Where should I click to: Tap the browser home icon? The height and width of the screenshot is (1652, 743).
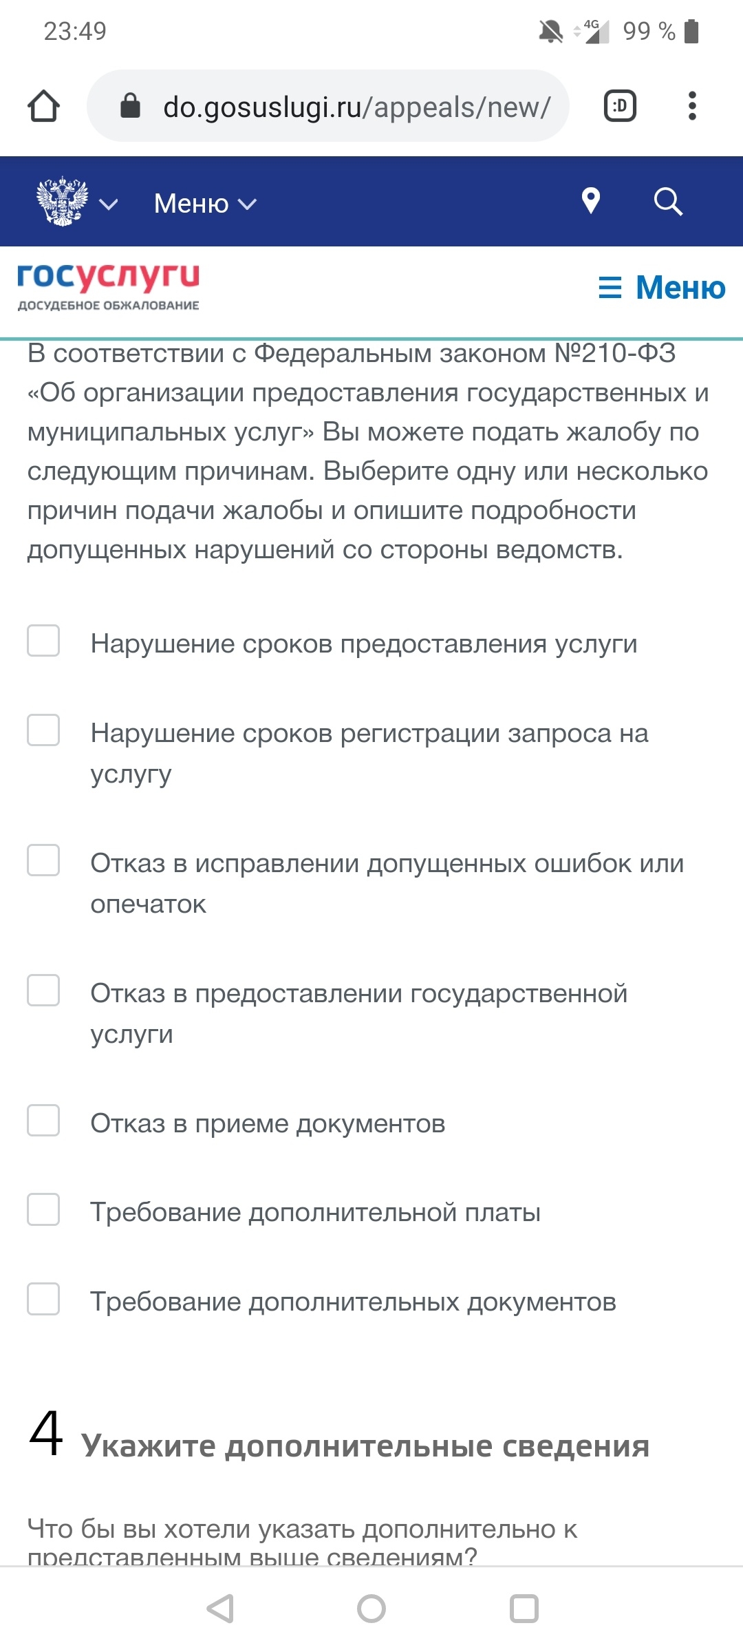pos(43,106)
